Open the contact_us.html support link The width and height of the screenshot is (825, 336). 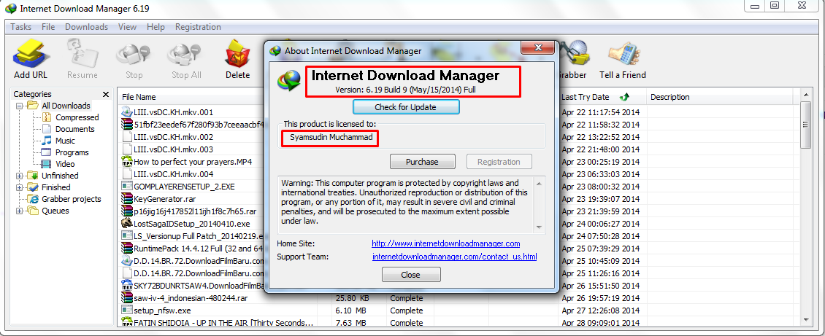click(455, 257)
